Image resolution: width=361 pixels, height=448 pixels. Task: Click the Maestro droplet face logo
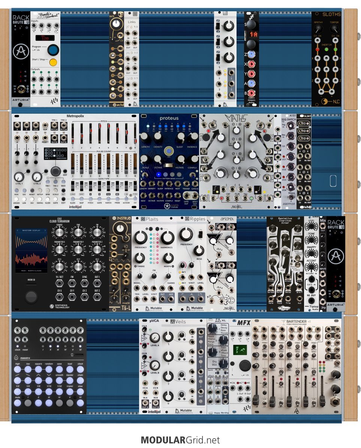coord(16,358)
